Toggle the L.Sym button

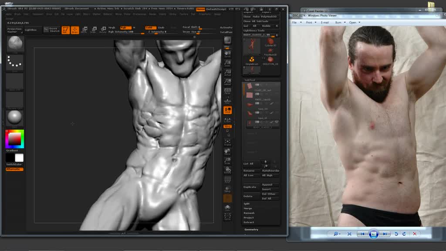pyautogui.click(x=227, y=120)
